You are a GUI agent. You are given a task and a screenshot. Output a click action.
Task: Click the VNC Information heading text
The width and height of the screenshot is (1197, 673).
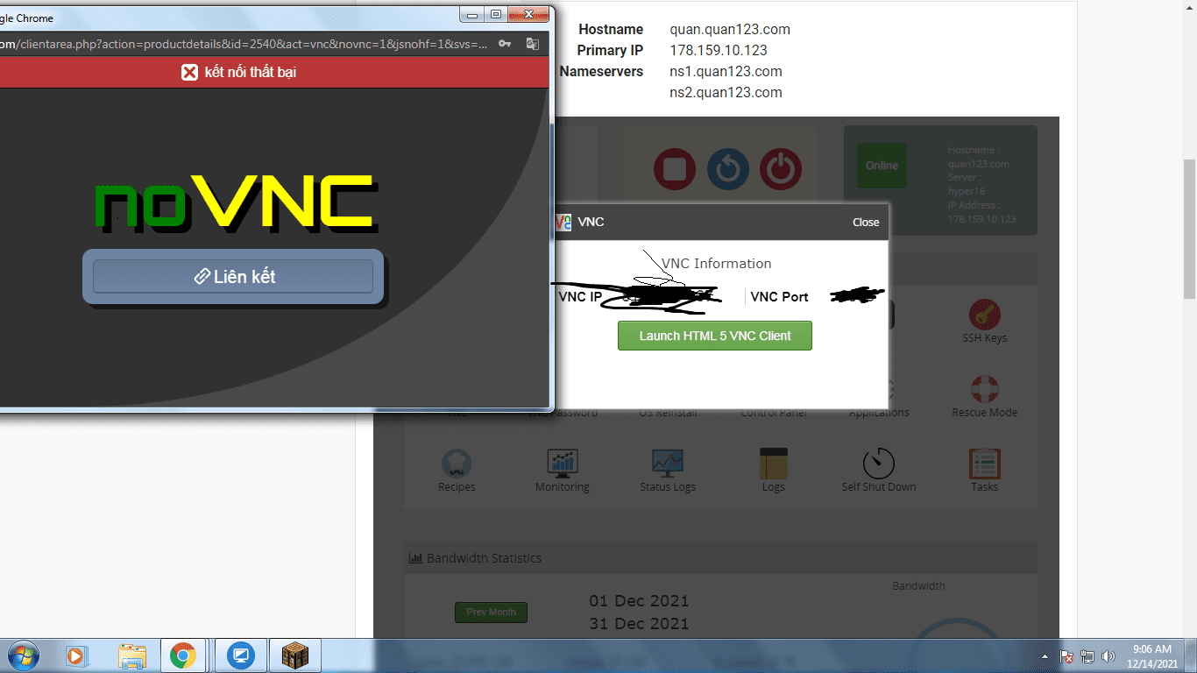pyautogui.click(x=716, y=263)
